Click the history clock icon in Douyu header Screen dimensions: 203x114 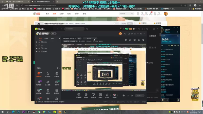click(138, 14)
